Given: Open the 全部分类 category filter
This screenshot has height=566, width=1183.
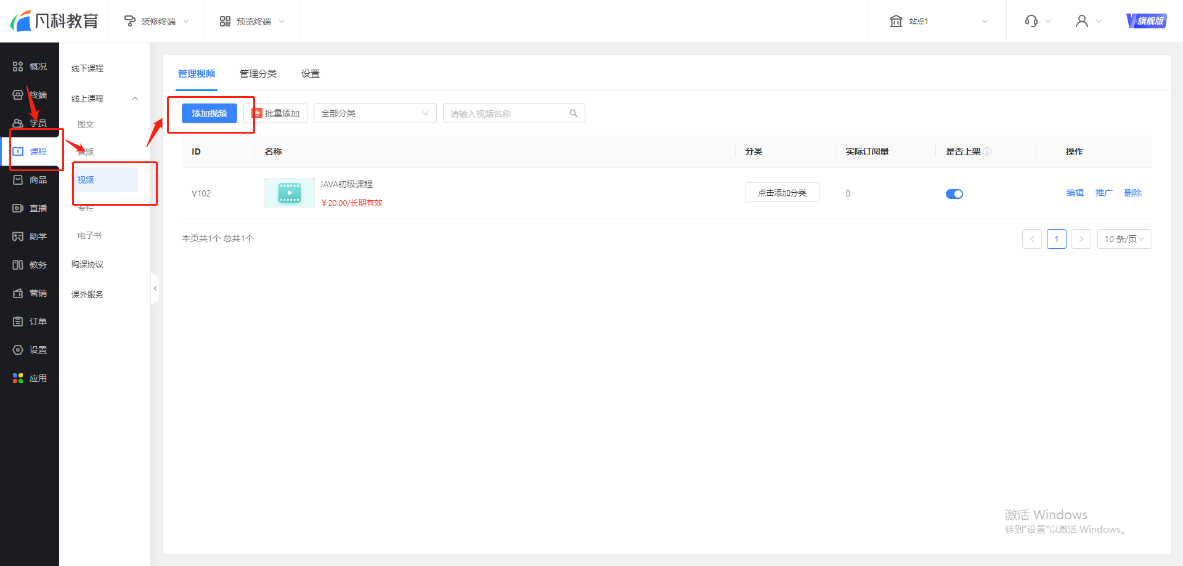Looking at the screenshot, I should (x=375, y=113).
